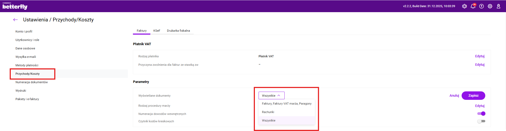Edit the Rodzaj płatnika setting

[x=479, y=56]
